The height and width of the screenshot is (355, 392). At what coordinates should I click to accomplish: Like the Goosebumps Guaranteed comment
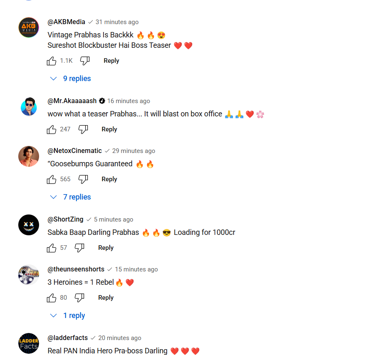click(52, 179)
